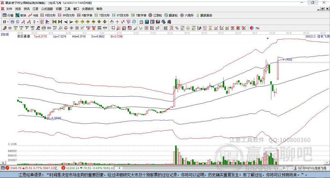Click the Up=7.3274 indicator value

pos(60,37)
